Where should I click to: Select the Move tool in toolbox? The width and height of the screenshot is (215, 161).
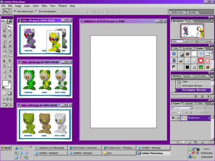(10, 27)
